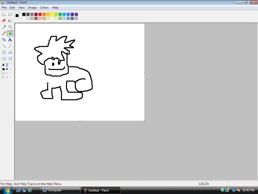Viewport: 258px width, 194px height.
Task: Click the muted volume tray icon
Action: [239, 190]
